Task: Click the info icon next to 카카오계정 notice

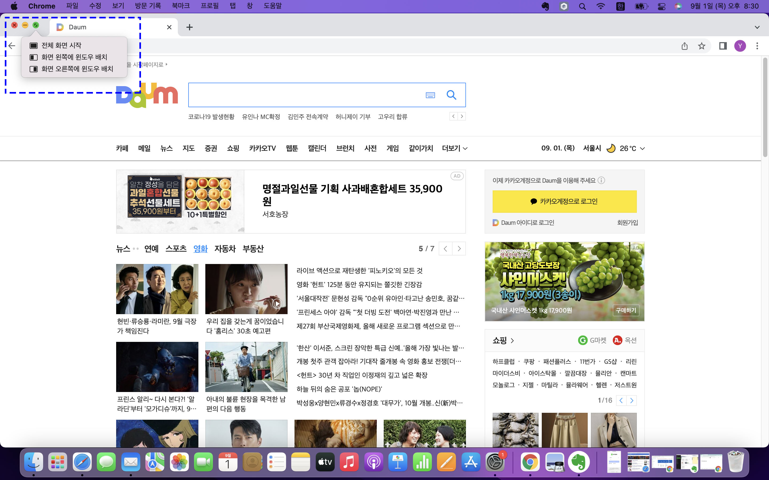Action: [601, 180]
